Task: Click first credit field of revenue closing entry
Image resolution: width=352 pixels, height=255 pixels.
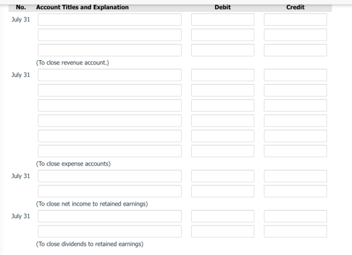Action: tap(295, 19)
